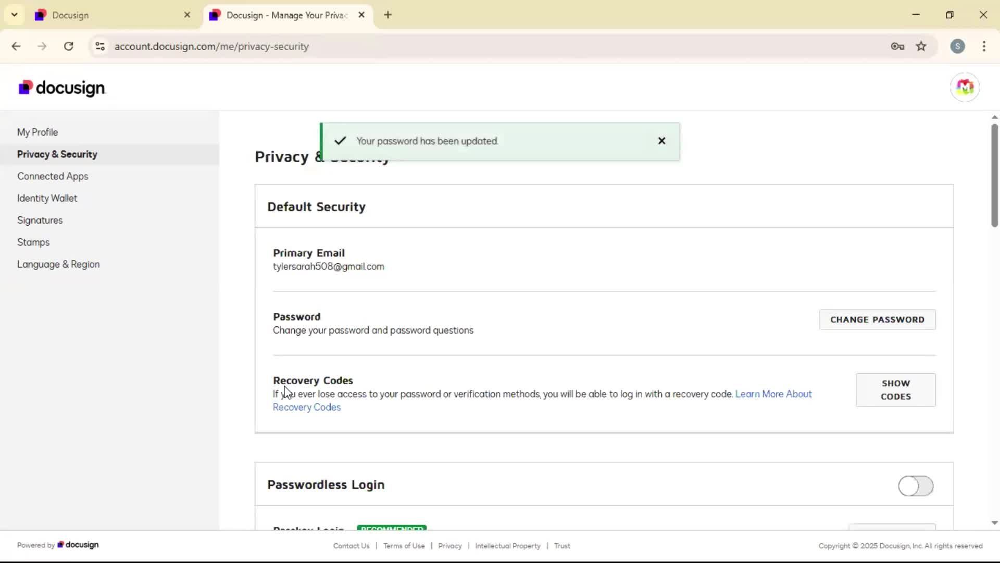The image size is (1000, 563).
Task: Click the Passwordless Login heading
Action: (x=326, y=485)
